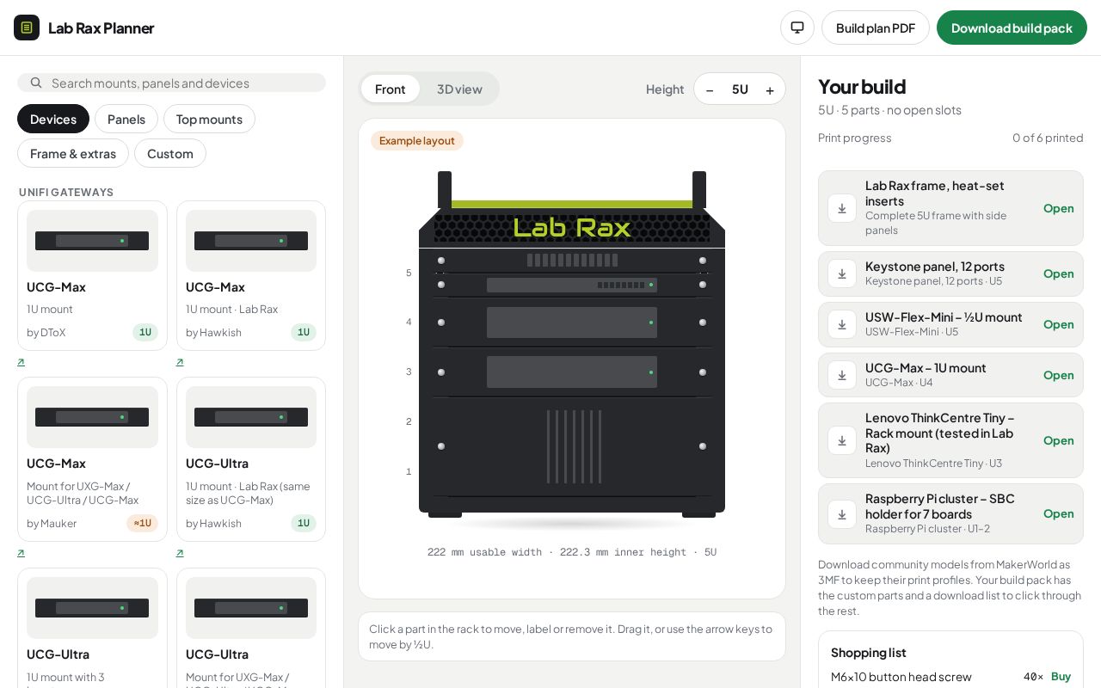The image size is (1101, 688).
Task: Open external link under UCG-Max by Mauker
Action: [x=21, y=553]
